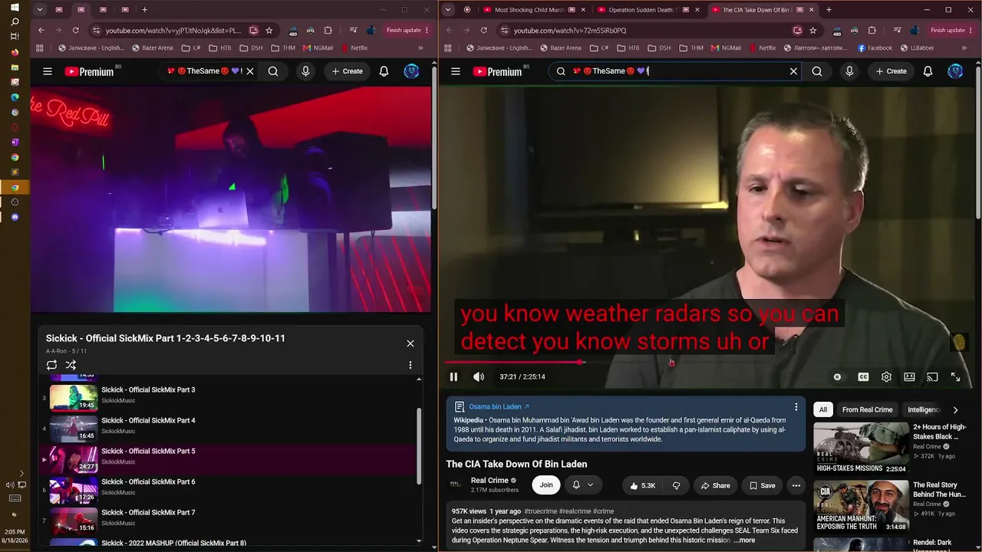Toggle closed captions (CC) on the video

point(863,377)
